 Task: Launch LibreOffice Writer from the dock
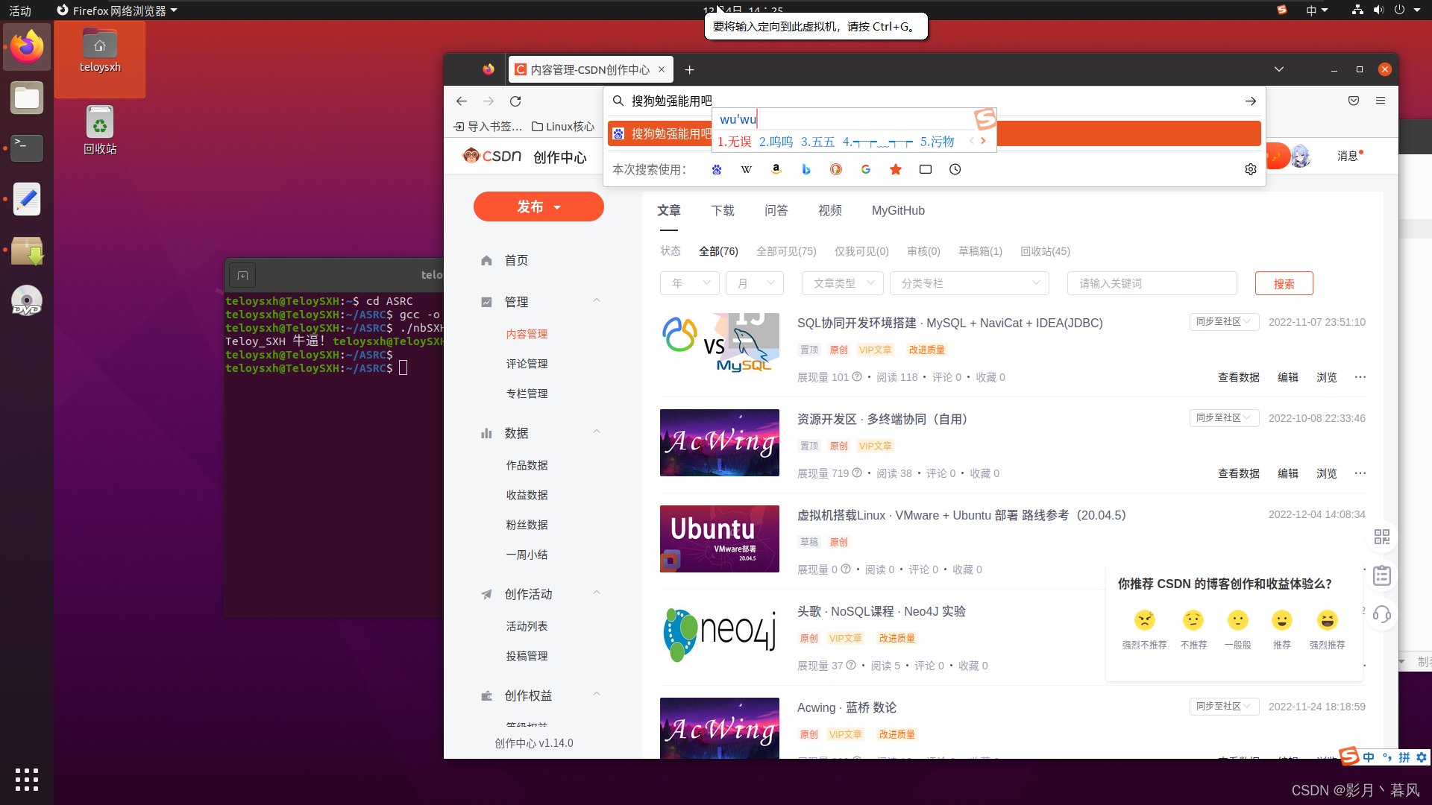pyautogui.click(x=27, y=199)
